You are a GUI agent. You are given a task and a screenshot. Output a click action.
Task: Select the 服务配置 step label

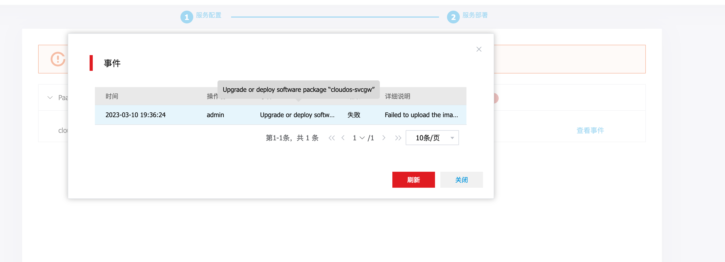tap(208, 15)
